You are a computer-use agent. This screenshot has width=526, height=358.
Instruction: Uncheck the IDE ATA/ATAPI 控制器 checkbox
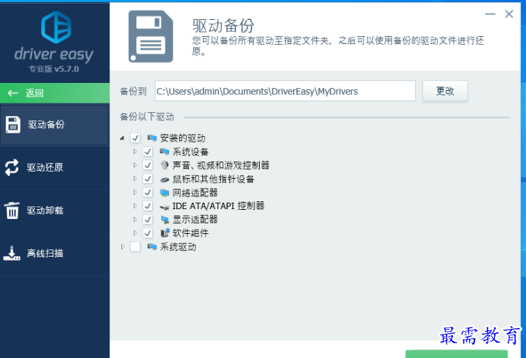[148, 206]
